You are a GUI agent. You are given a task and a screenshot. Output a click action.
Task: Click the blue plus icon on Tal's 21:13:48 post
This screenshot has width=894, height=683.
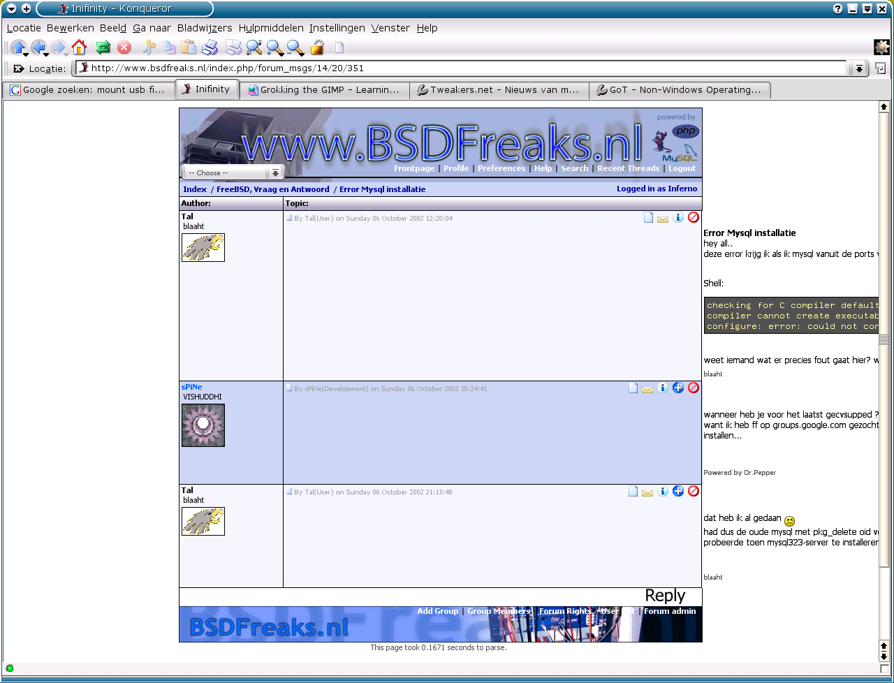[678, 491]
